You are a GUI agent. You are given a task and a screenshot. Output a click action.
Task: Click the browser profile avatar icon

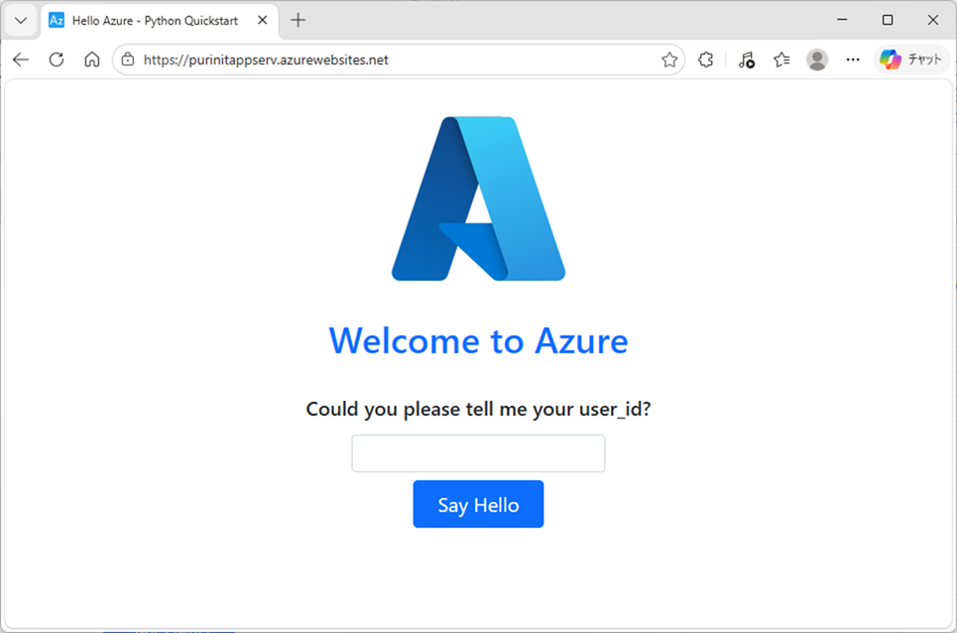click(817, 60)
